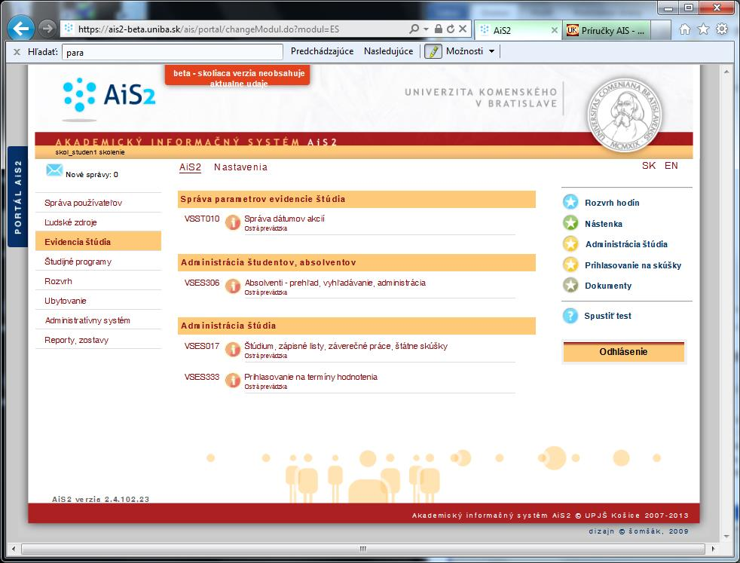
Task: Select Evidencia štúdia in left menu
Action: click(x=98, y=241)
